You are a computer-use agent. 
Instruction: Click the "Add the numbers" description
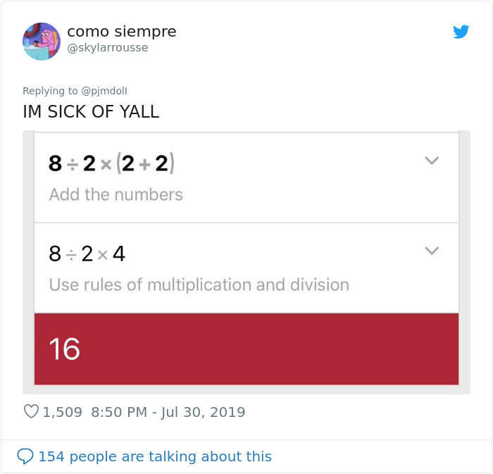[x=116, y=194]
